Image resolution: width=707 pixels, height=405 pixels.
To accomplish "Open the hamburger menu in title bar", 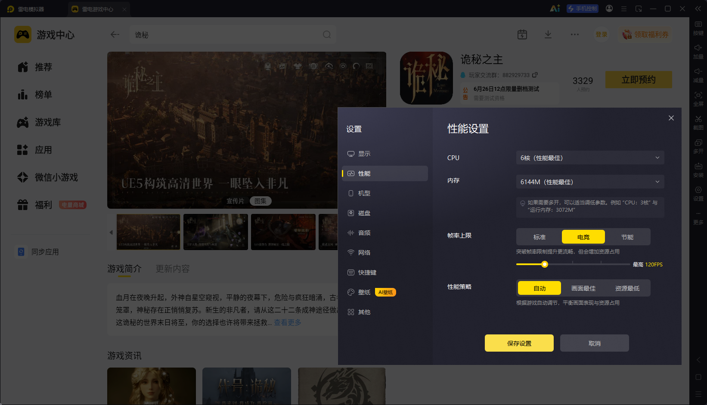I will (x=624, y=9).
